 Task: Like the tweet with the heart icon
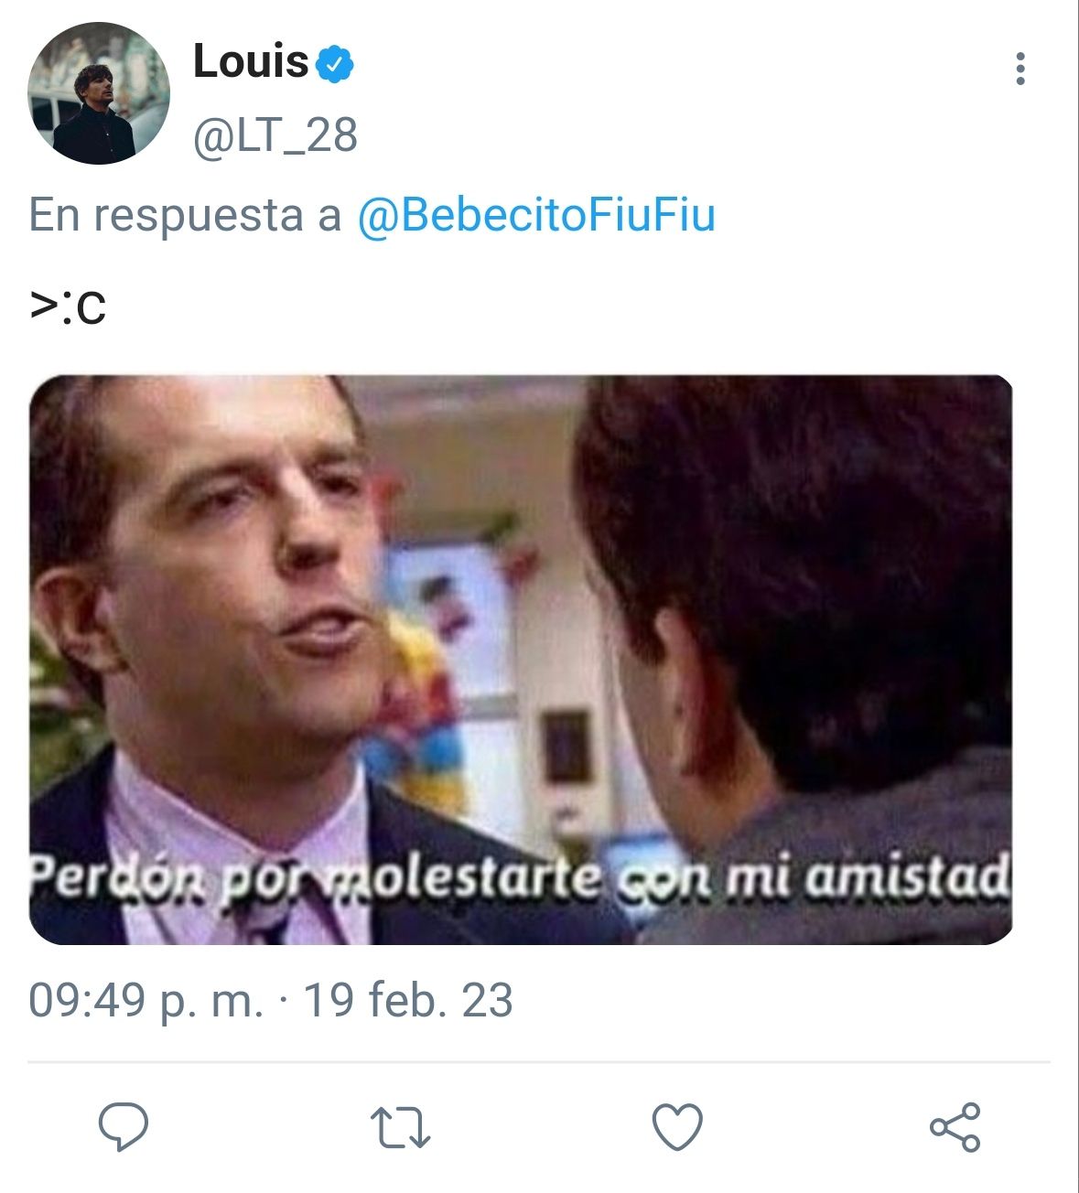click(x=677, y=1127)
